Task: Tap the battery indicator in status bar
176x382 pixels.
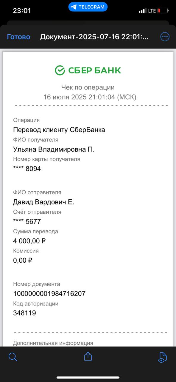Action: [163, 11]
